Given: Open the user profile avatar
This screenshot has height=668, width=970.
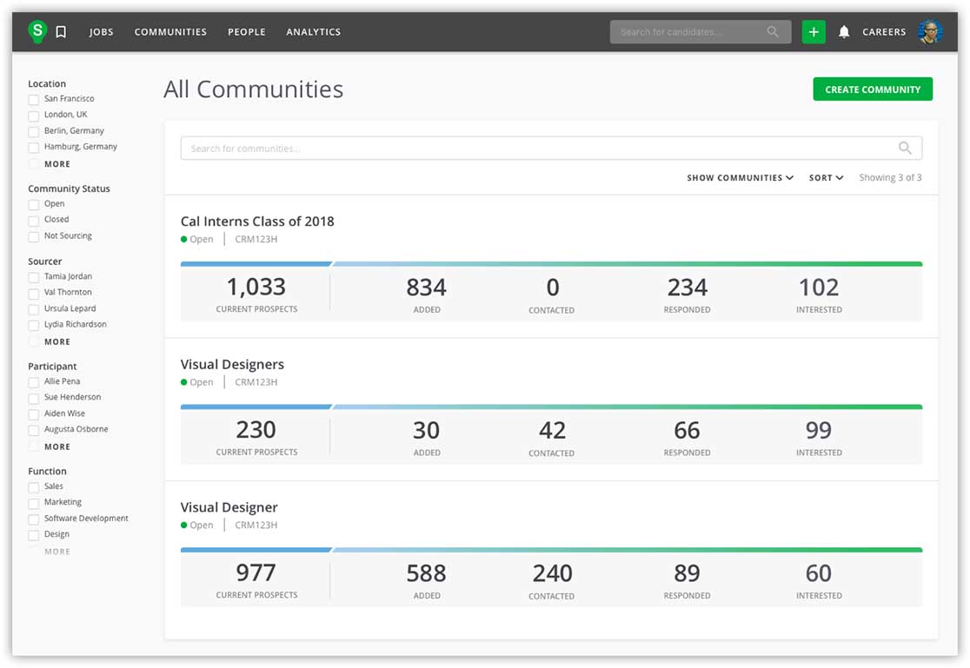Looking at the screenshot, I should click(x=930, y=32).
